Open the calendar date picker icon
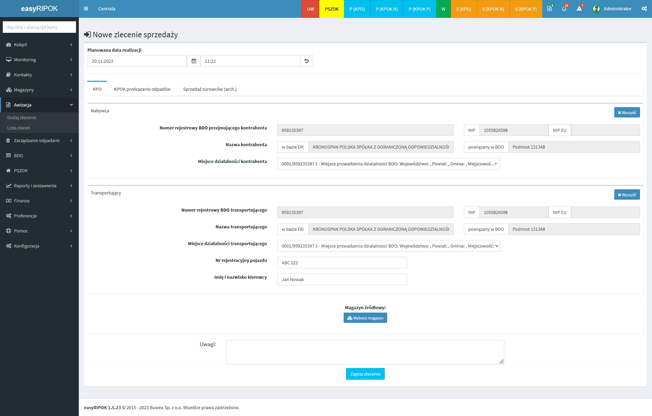This screenshot has height=416, width=652. click(x=194, y=61)
